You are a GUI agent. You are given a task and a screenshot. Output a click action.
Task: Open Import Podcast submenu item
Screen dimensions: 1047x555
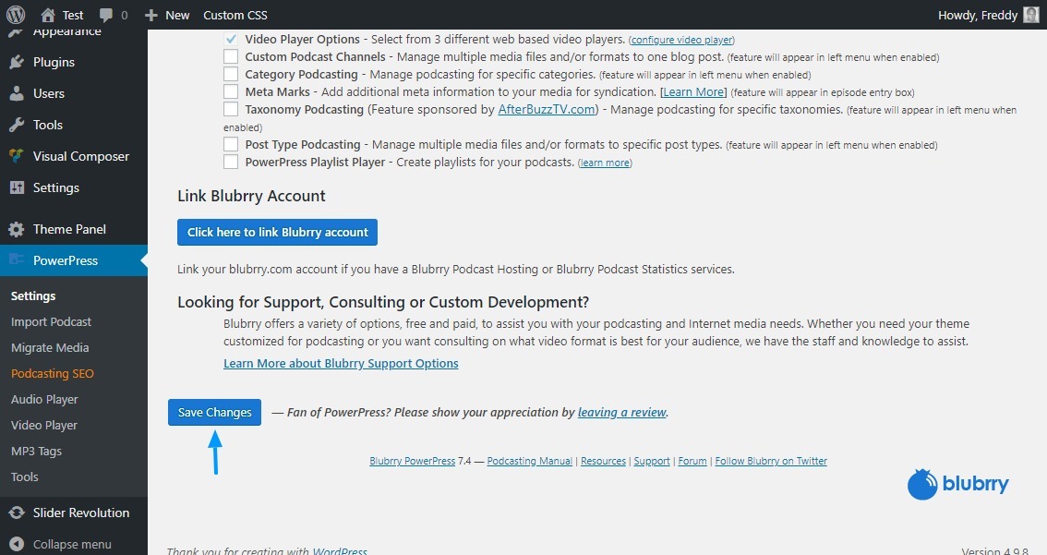[52, 322]
